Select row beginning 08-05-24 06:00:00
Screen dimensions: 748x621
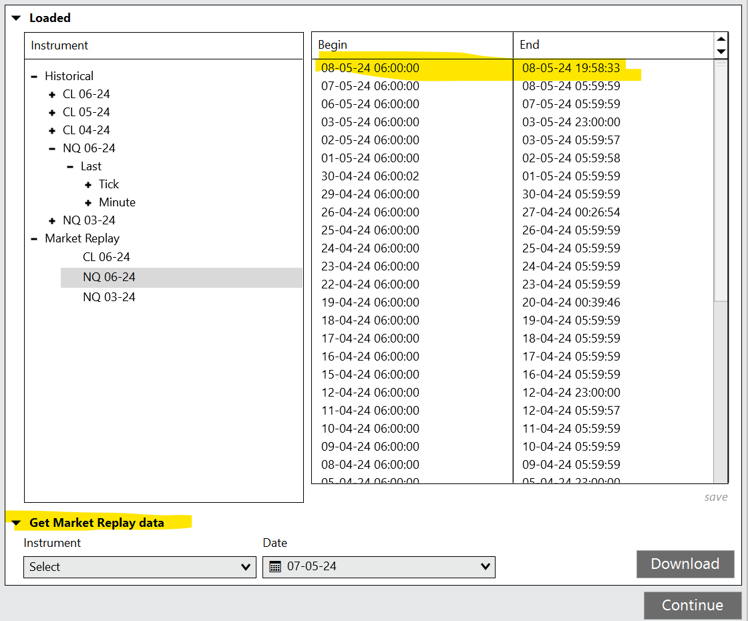(x=513, y=68)
